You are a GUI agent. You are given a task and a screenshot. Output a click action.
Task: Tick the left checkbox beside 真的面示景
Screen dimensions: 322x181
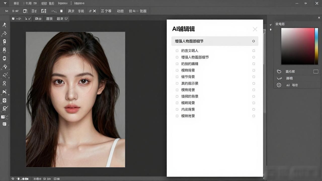[177, 83]
